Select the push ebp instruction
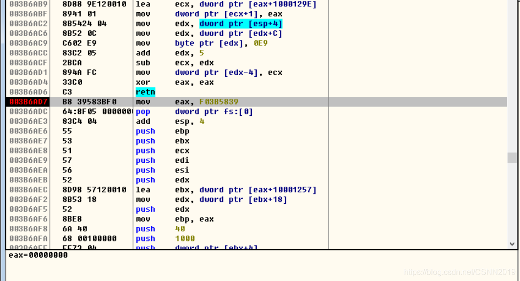 [162, 131]
